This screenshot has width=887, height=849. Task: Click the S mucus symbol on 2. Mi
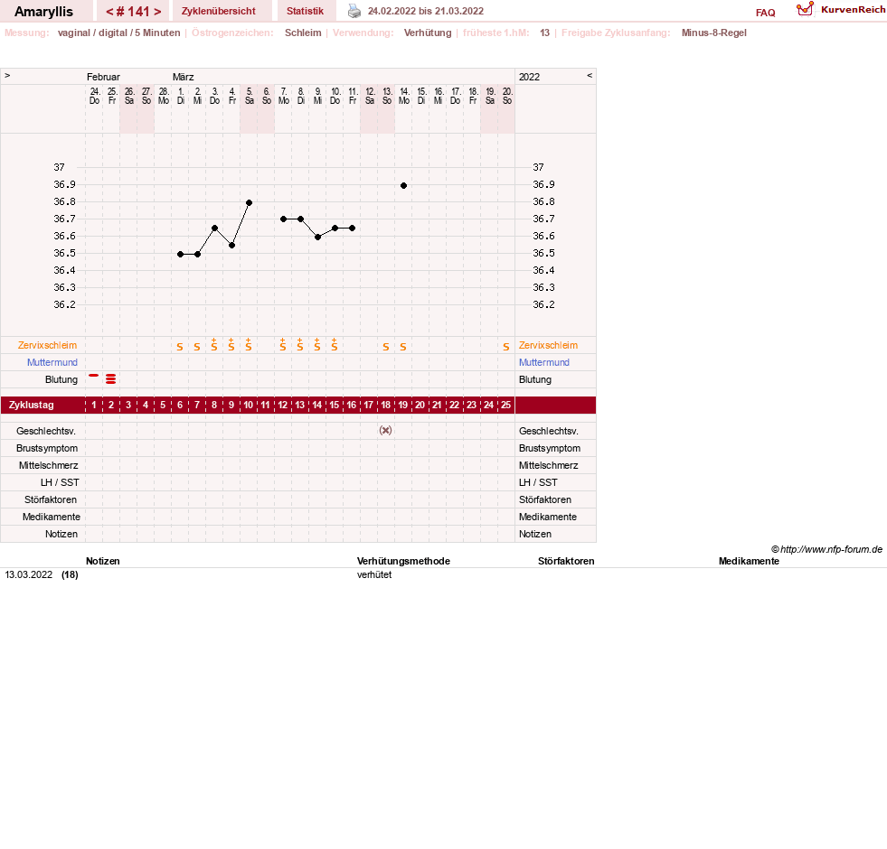(x=197, y=347)
